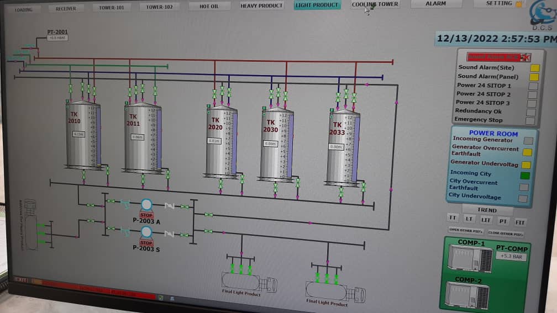
Task: Open the COOLING TOWER tab
Action: coord(375,4)
